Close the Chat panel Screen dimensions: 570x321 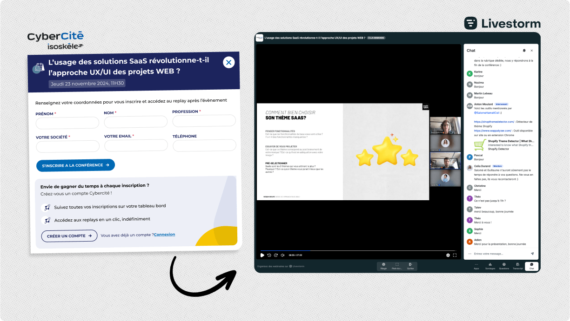(532, 51)
